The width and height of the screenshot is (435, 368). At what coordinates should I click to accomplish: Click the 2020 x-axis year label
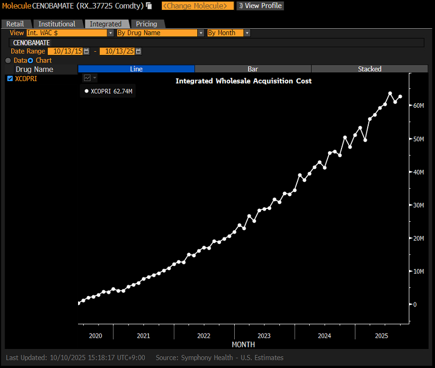click(96, 336)
